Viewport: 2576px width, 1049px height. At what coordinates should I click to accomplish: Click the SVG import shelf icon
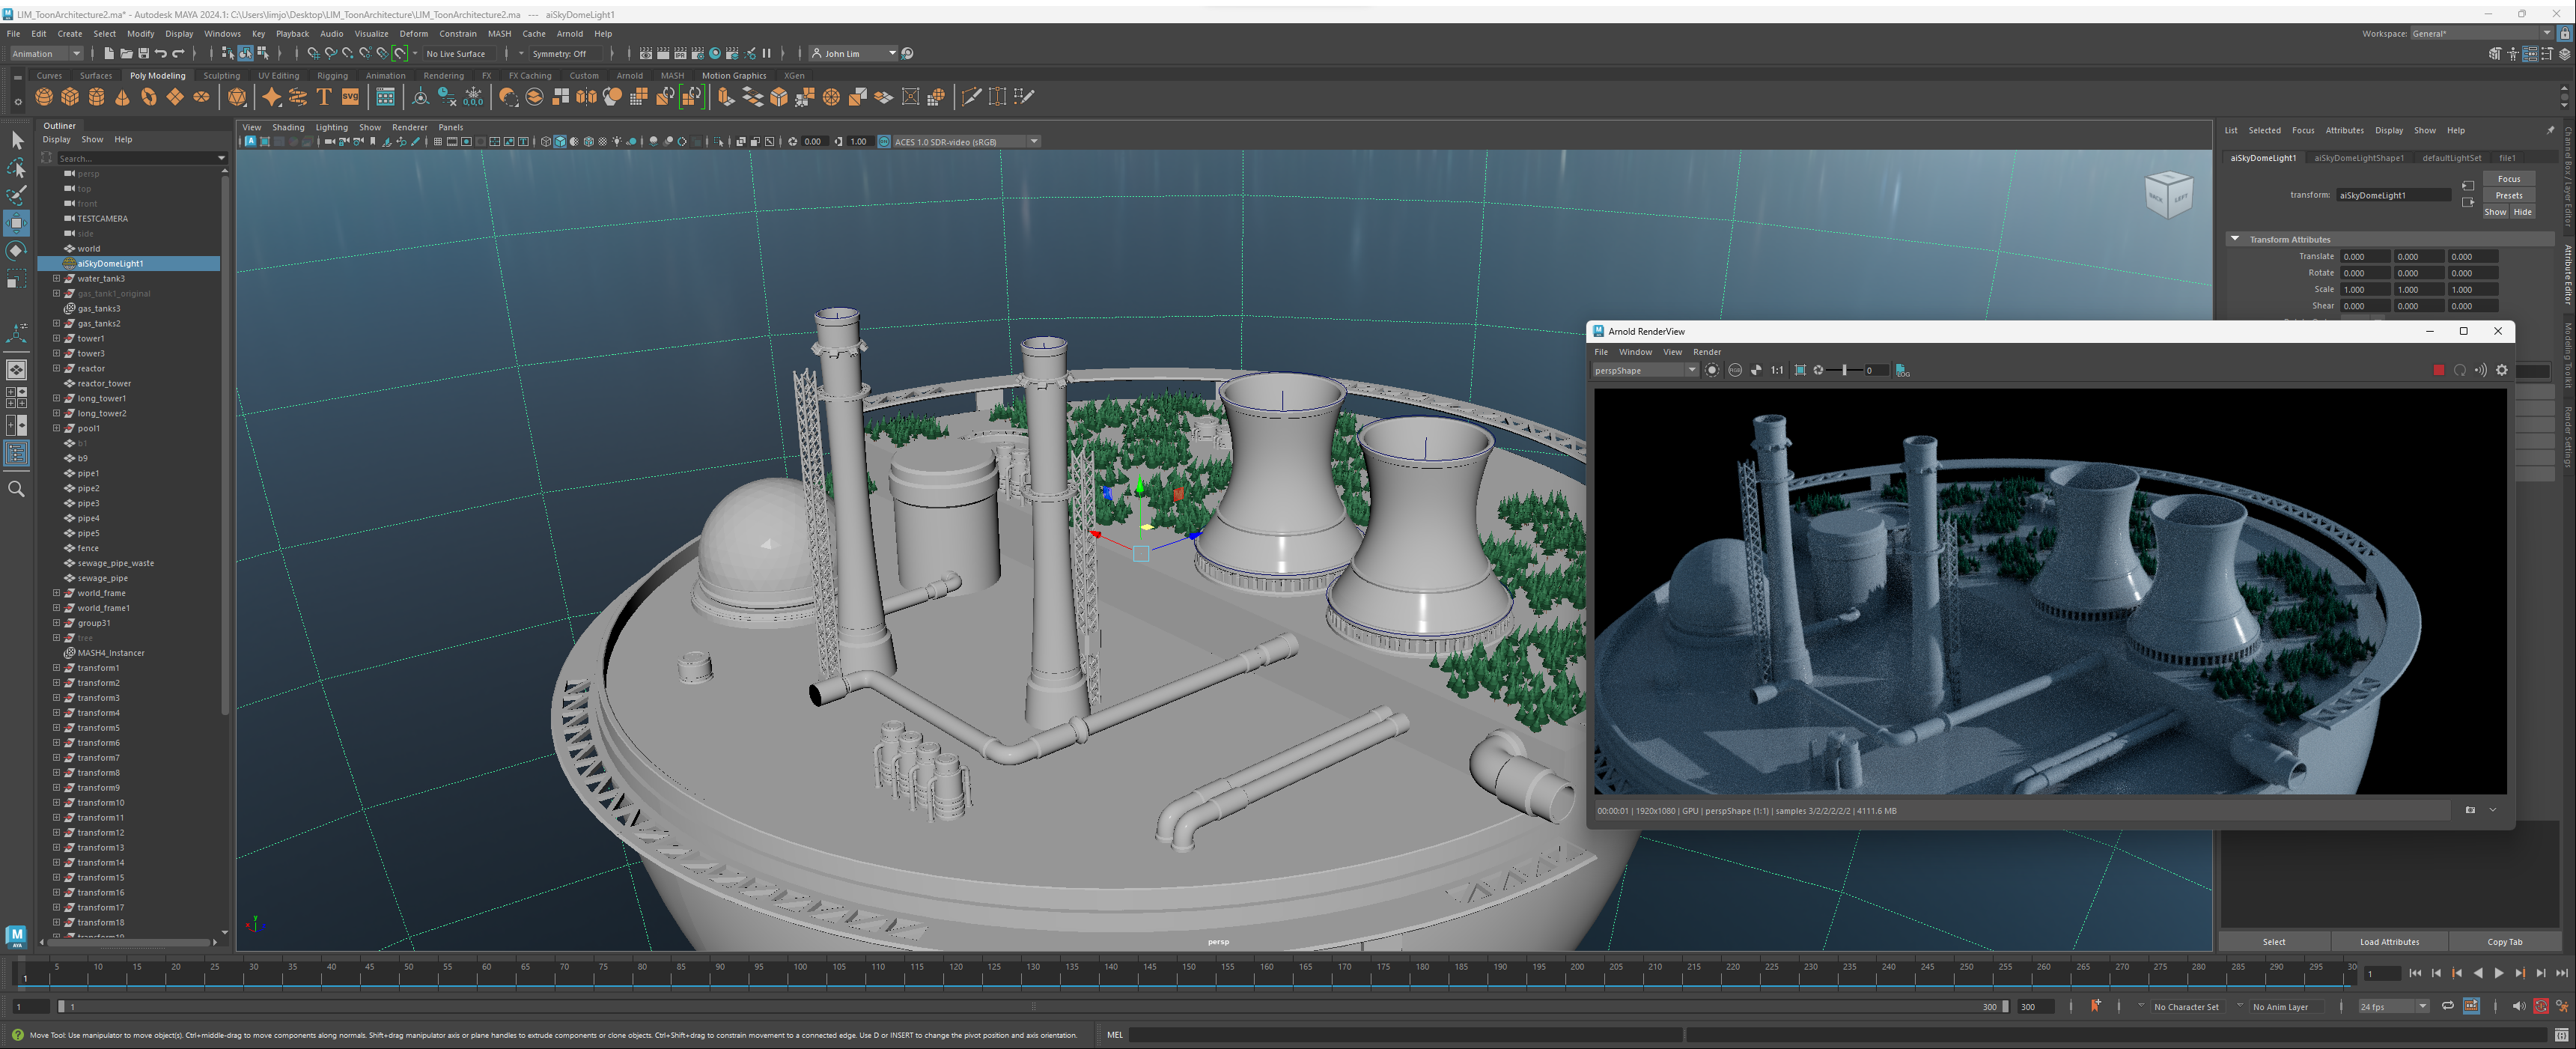point(350,97)
